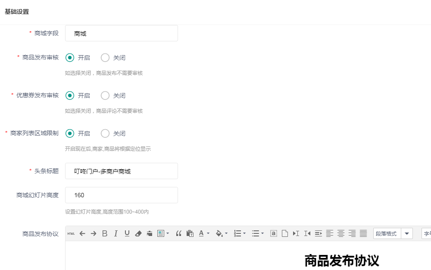Select 开启 for 优惠券发布审核
Viewport: 431px width, 270px height.
pos(70,96)
